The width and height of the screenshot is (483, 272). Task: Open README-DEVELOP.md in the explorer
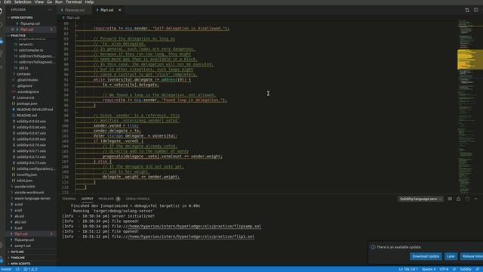(35, 110)
